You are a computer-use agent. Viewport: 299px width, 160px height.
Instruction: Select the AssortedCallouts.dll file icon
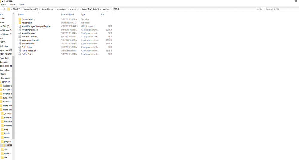pyautogui.click(x=19, y=40)
